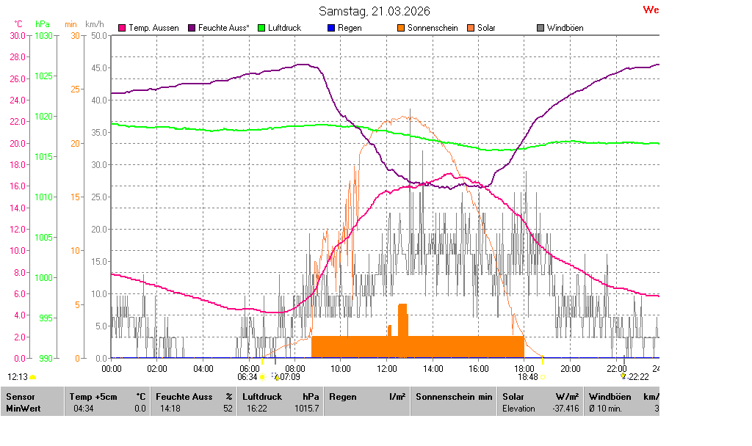Viewport: 752px width, 446px height.
Task: Click the red 'We' text at top right
Action: [x=651, y=10]
